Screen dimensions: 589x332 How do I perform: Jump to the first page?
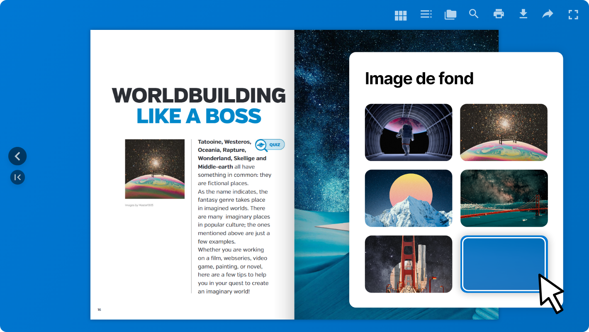17,178
